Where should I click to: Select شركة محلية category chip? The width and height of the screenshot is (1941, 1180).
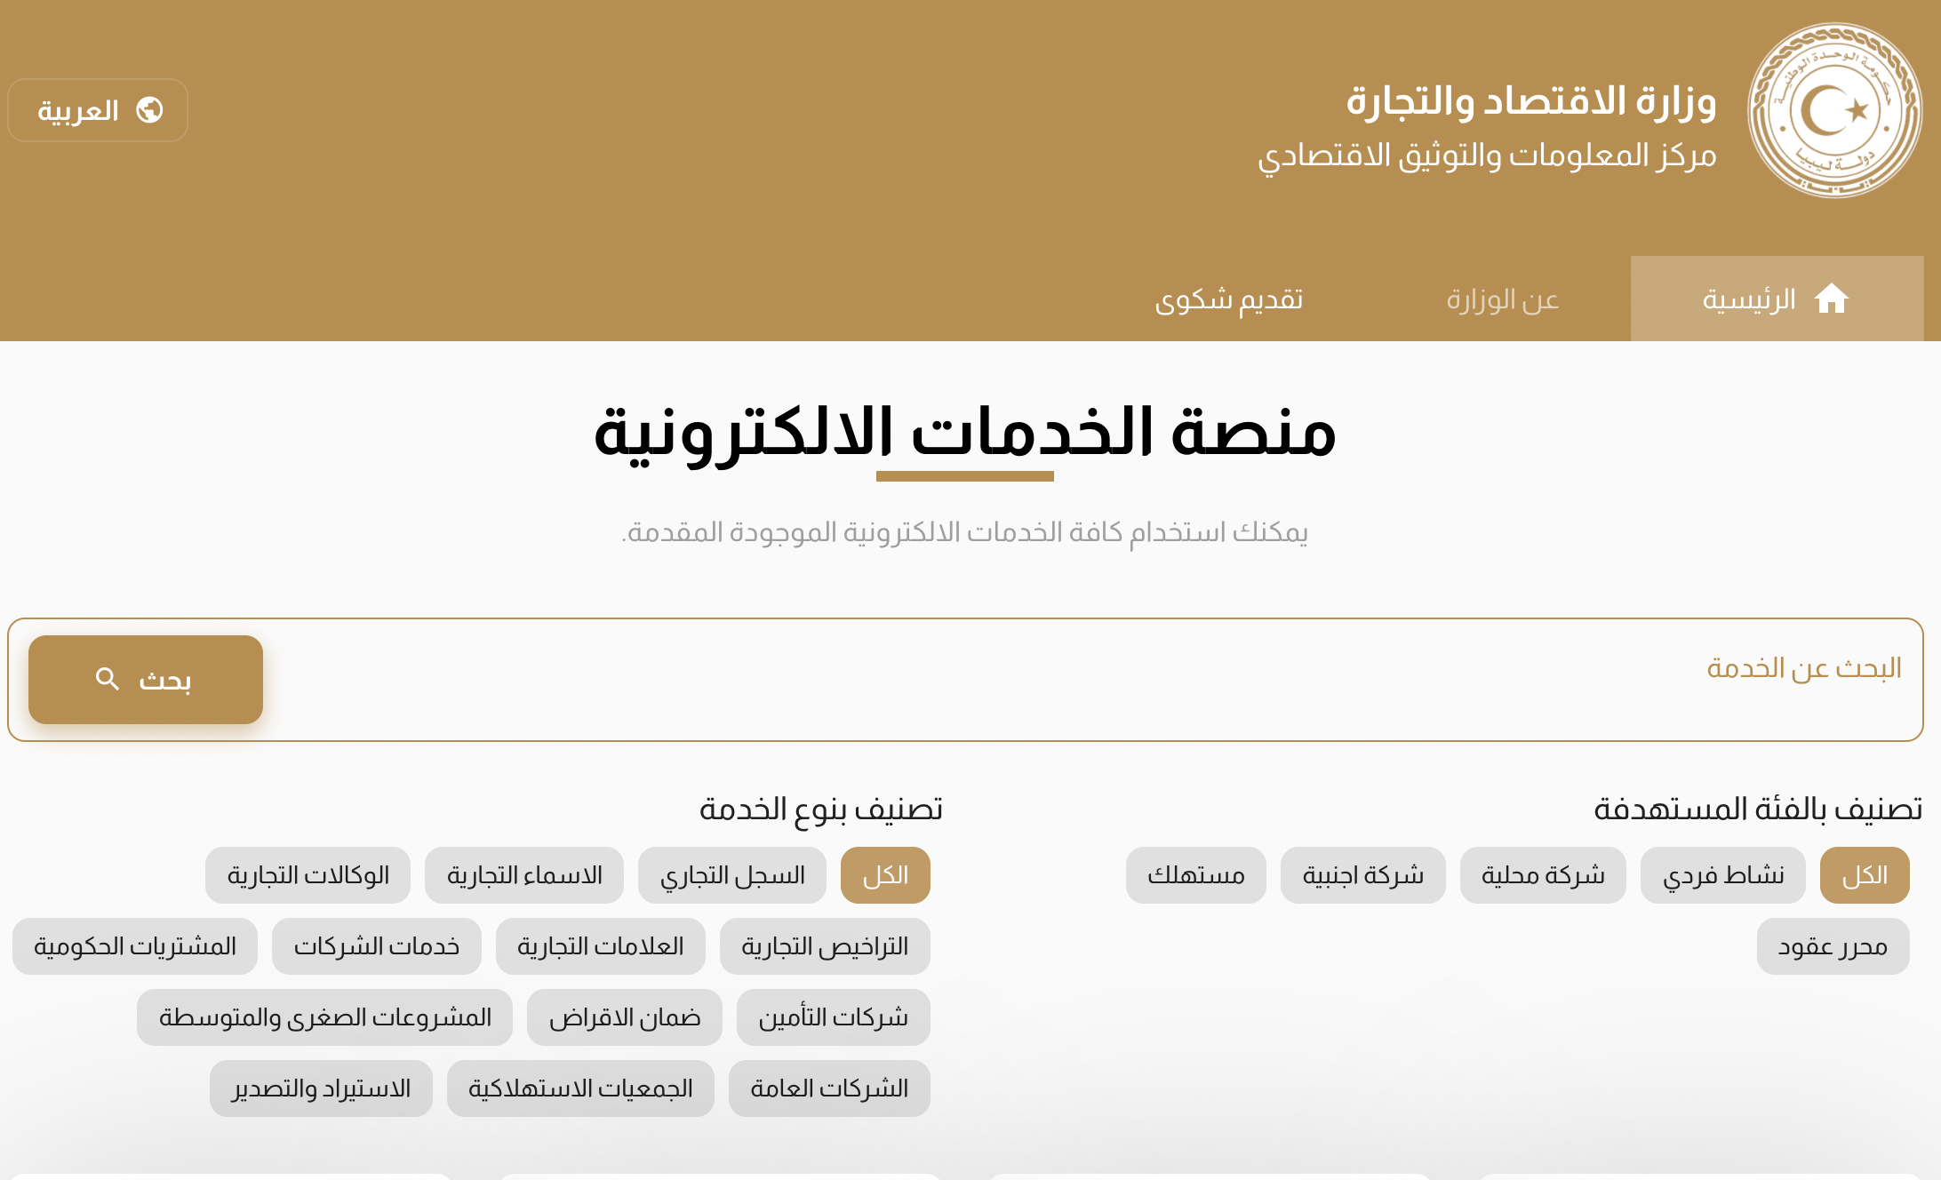[1542, 875]
